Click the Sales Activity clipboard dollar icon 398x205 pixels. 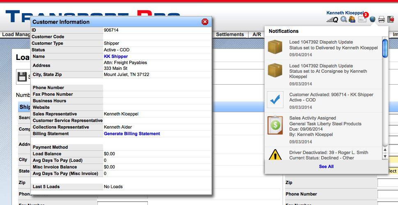pos(275,125)
